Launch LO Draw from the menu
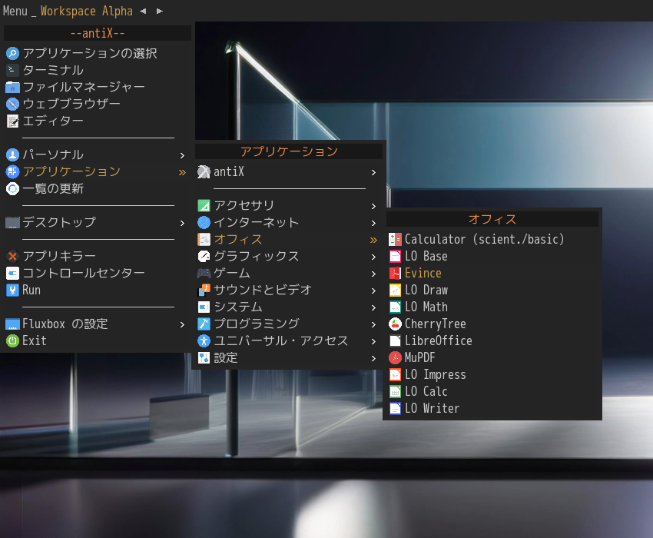 492,290
